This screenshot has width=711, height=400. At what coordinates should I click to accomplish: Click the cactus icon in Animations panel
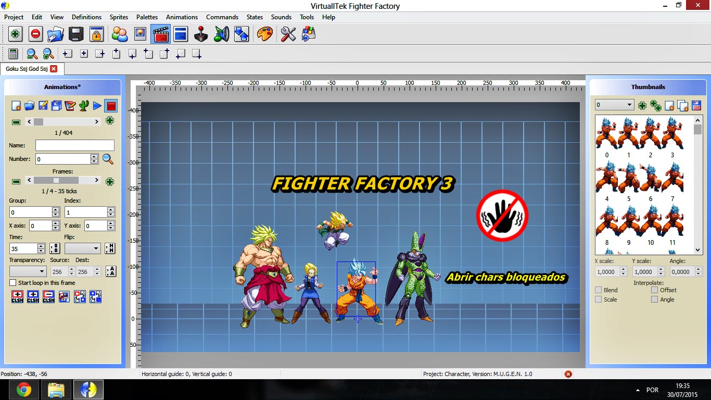84,106
